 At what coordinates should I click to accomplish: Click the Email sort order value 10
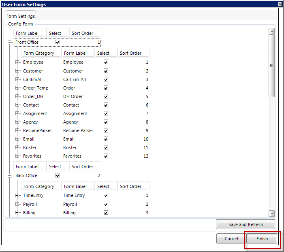click(146, 139)
